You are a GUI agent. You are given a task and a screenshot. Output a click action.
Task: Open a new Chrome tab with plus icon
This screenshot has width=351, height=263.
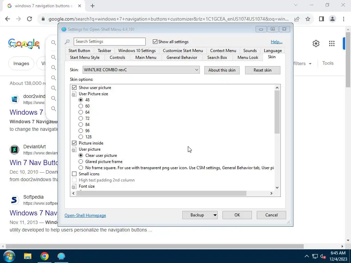(x=93, y=6)
